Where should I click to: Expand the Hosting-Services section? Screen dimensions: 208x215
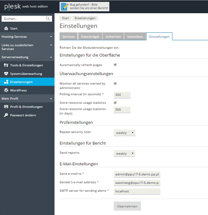(x=27, y=36)
